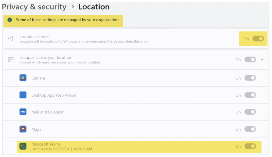
Task: Go back to Privacy & security breadcrumb
Action: click(x=34, y=7)
